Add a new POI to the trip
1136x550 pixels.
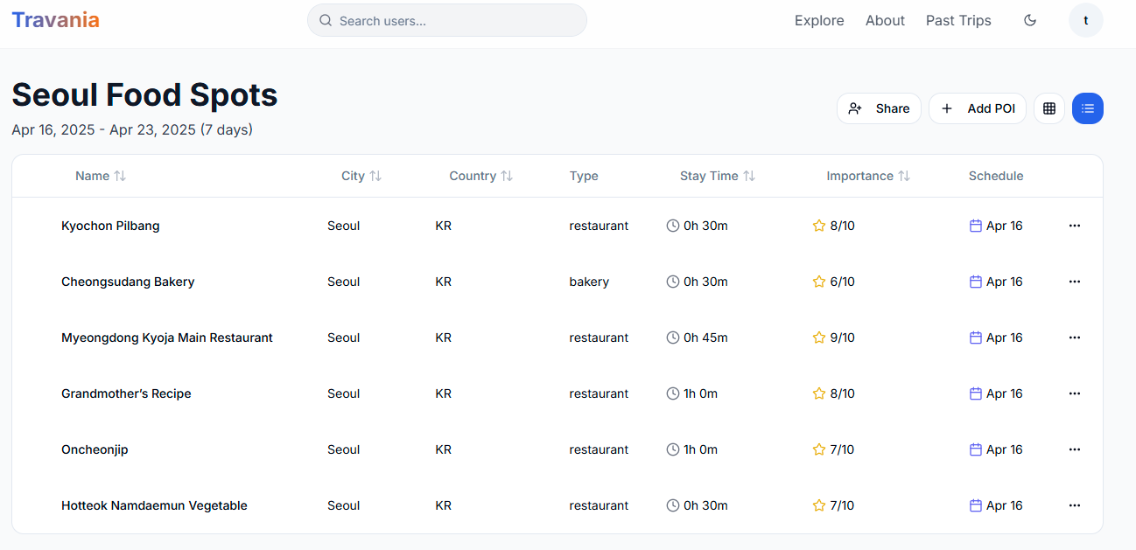pos(977,108)
